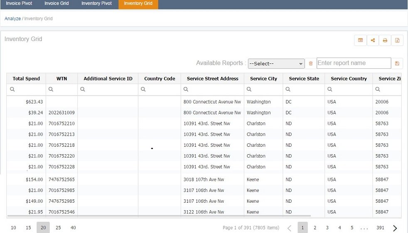
Task: Save report with floppy disk icon
Action: [397, 63]
